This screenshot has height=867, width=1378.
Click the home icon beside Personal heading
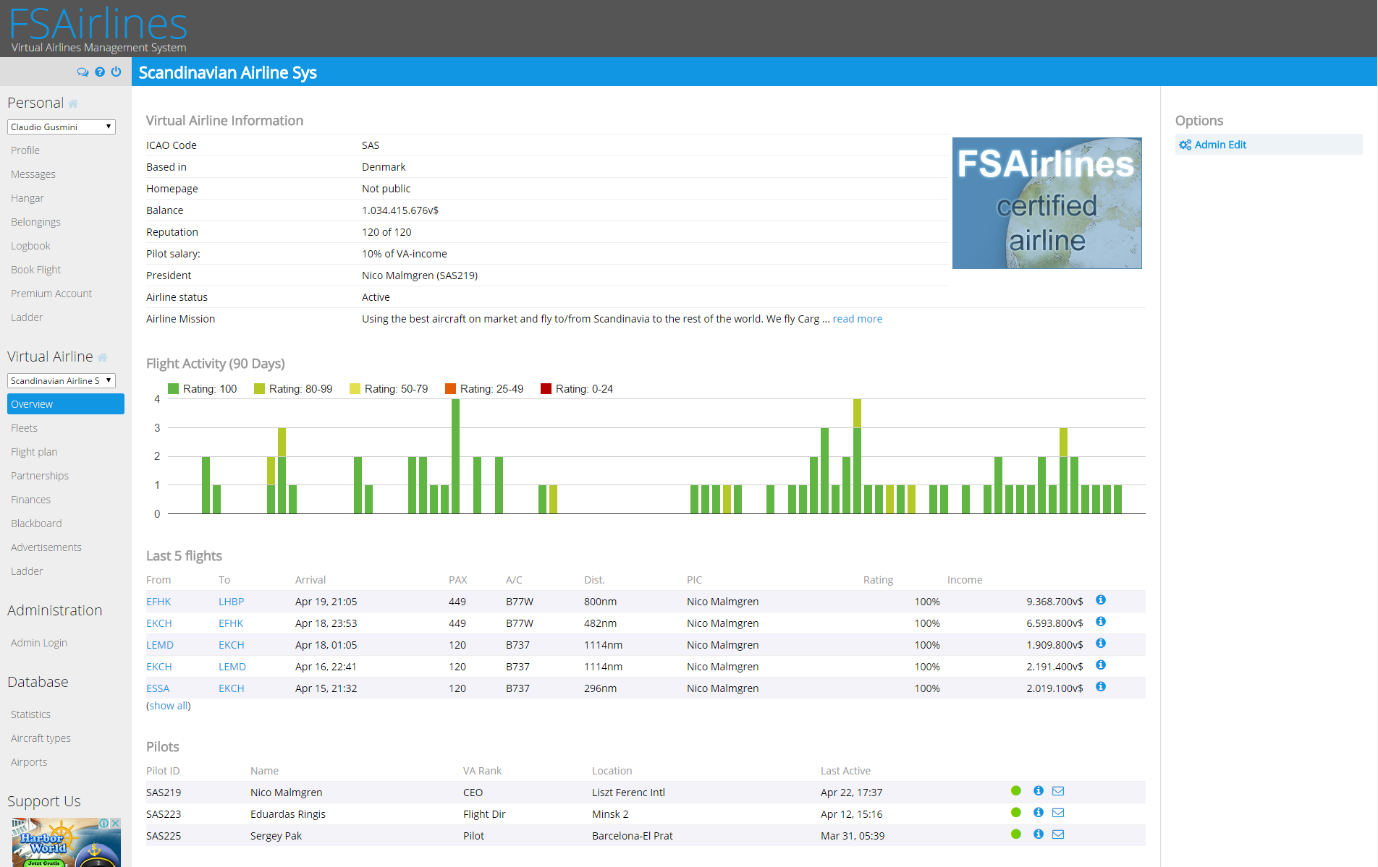pos(73,104)
